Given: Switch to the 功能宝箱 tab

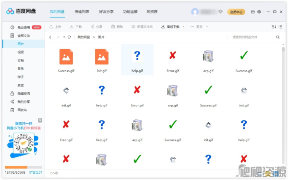Looking at the screenshot, I should pyautogui.click(x=130, y=12).
